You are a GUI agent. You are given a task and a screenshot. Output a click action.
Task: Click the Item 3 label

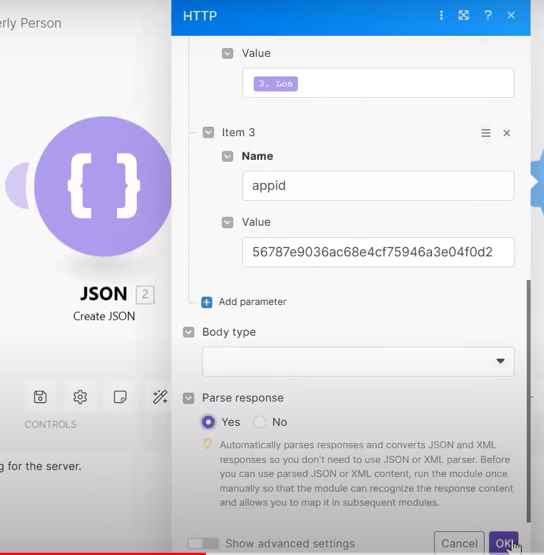(238, 133)
